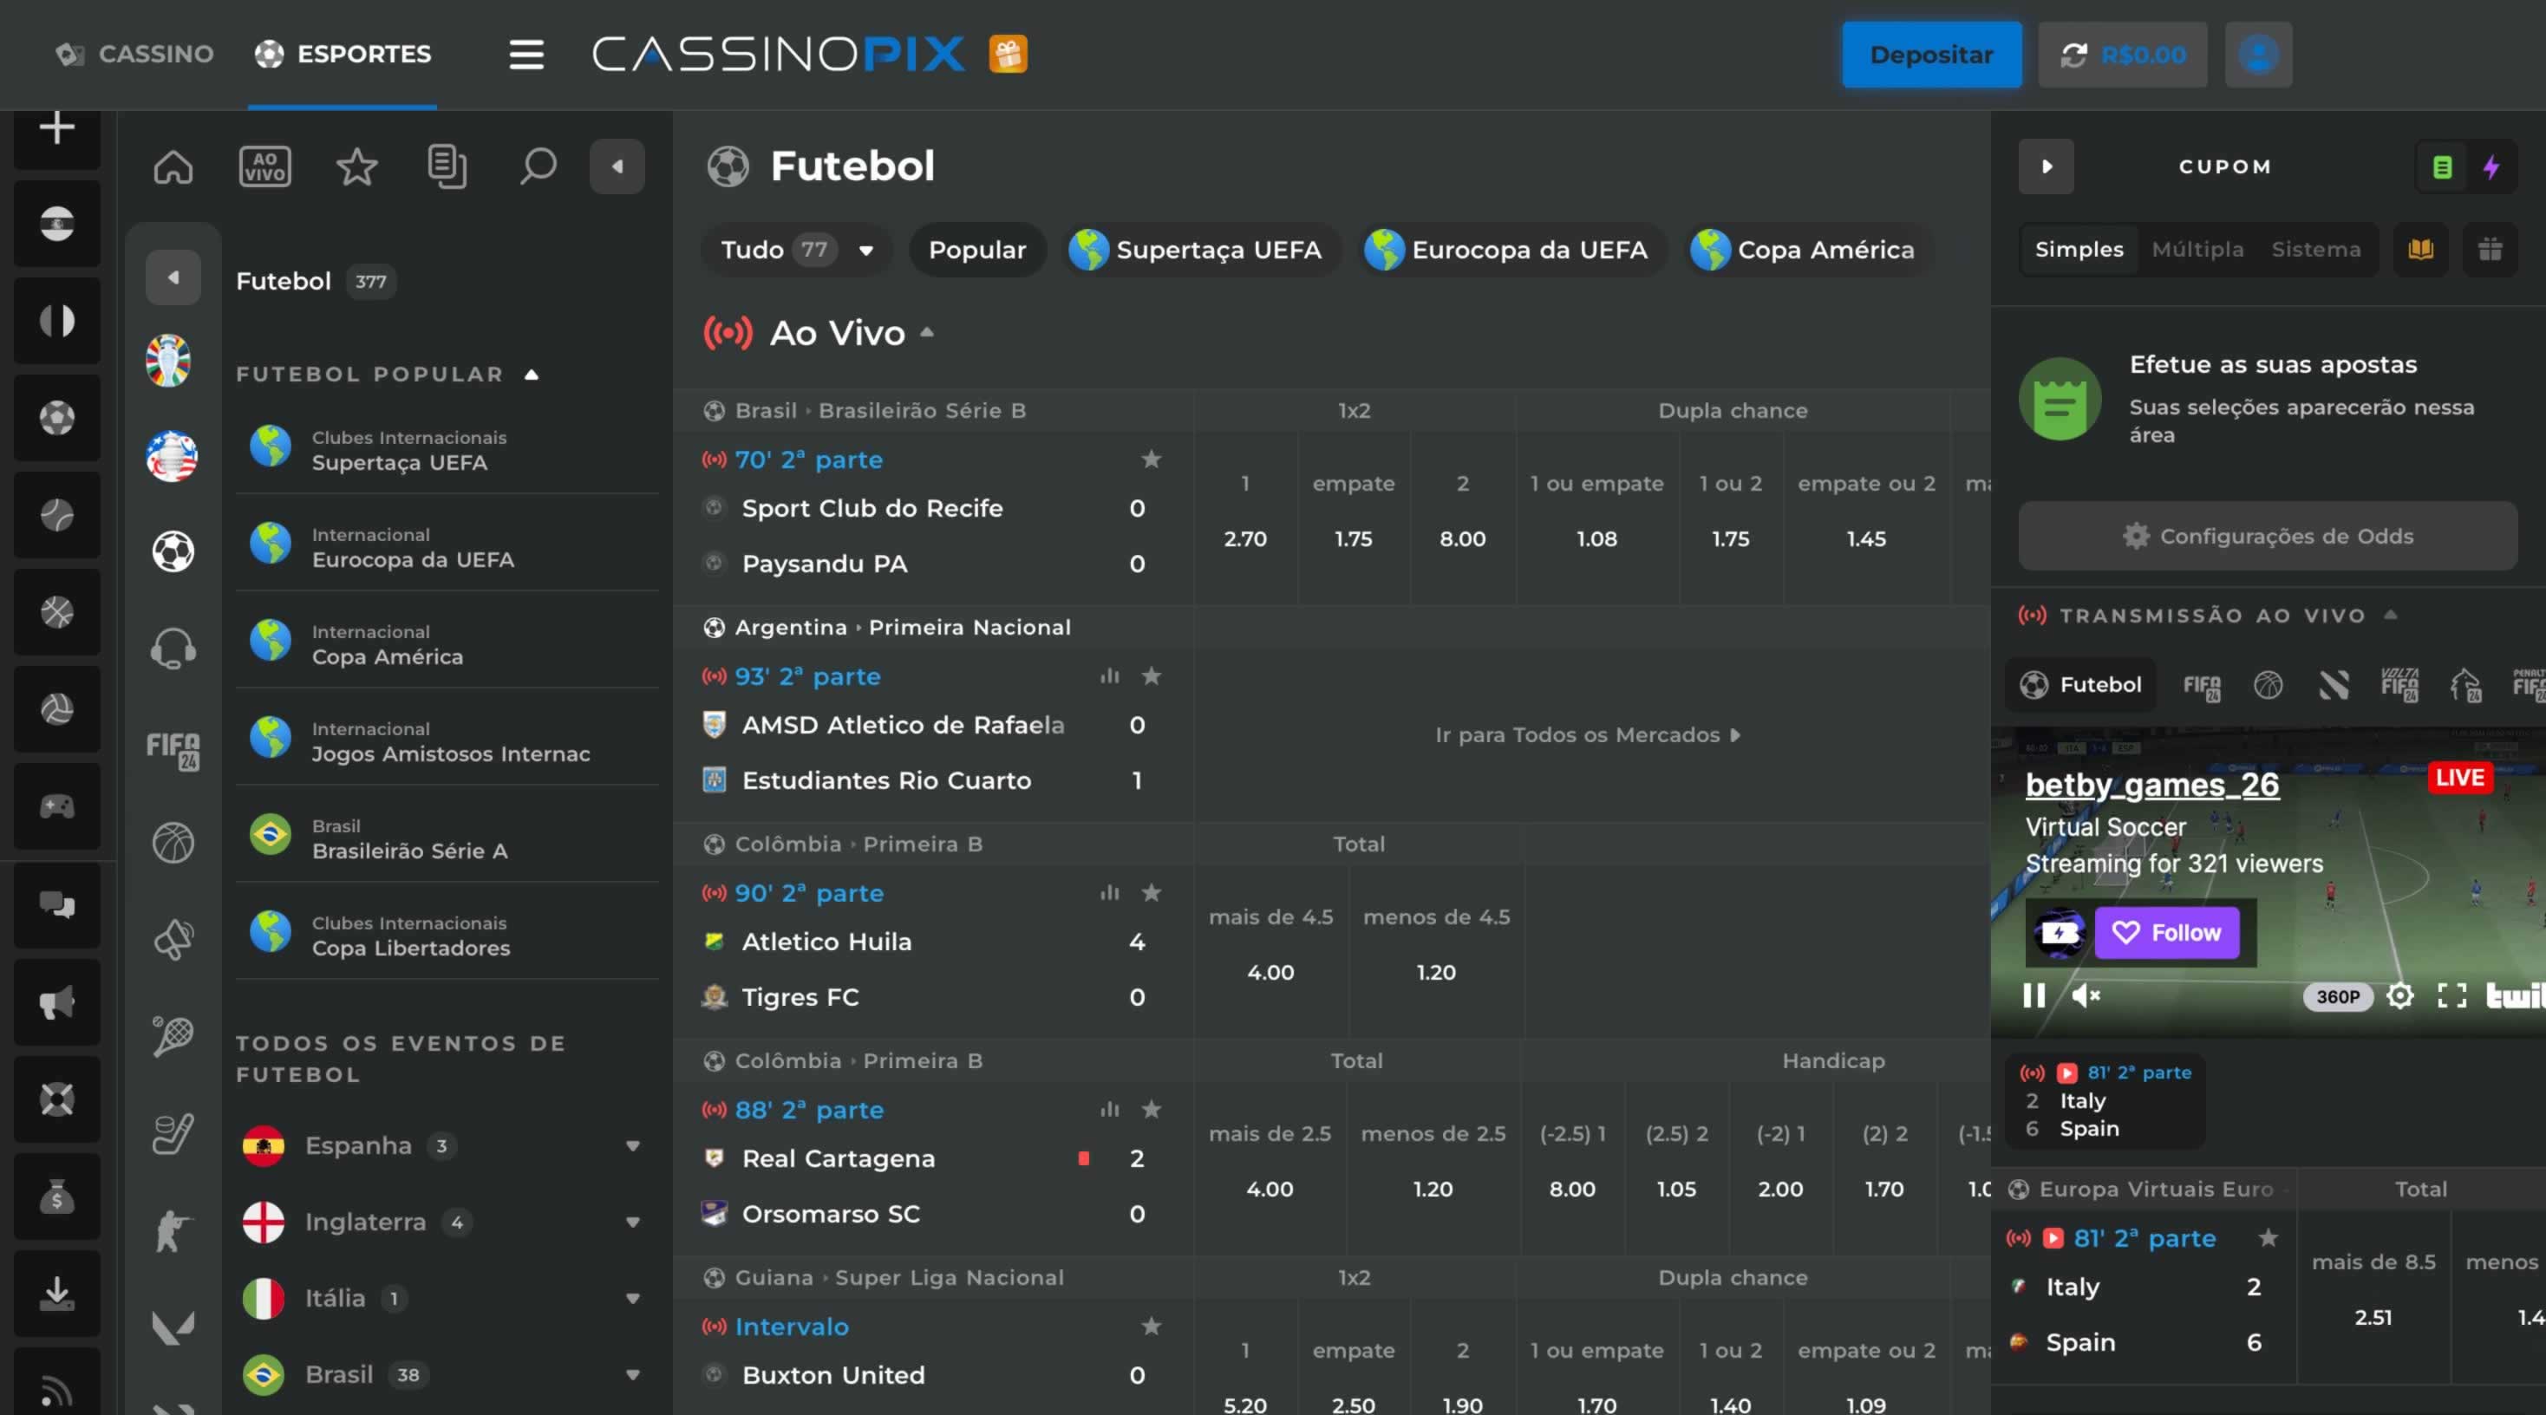Switch to the Esportes tab
The height and width of the screenshot is (1415, 2546).
point(342,55)
